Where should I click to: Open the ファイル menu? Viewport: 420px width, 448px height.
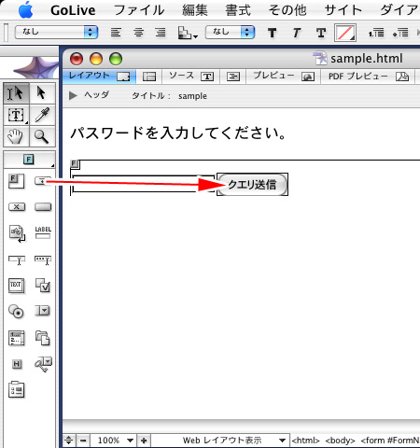point(139,10)
